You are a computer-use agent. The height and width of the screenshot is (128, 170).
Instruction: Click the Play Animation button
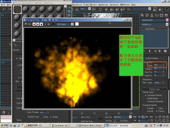point(143,117)
